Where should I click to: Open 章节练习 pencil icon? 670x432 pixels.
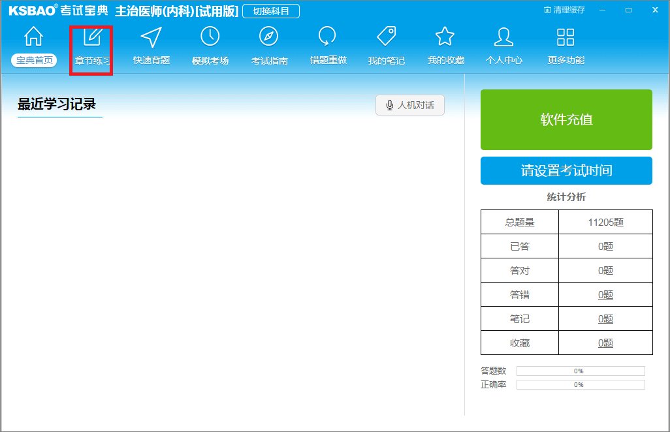point(92,37)
